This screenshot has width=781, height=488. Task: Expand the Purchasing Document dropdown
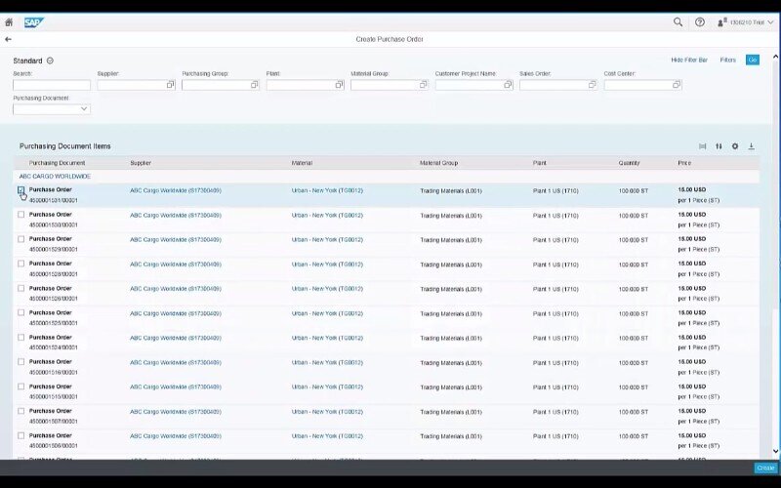click(x=84, y=109)
